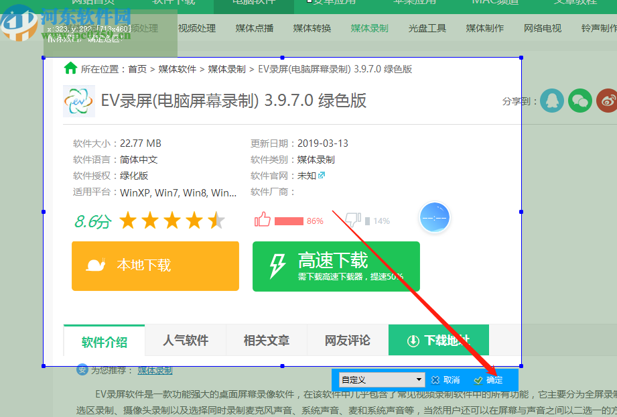Switch to the 人气软件 tab
Viewport: 617px width, 417px height.
(x=186, y=340)
